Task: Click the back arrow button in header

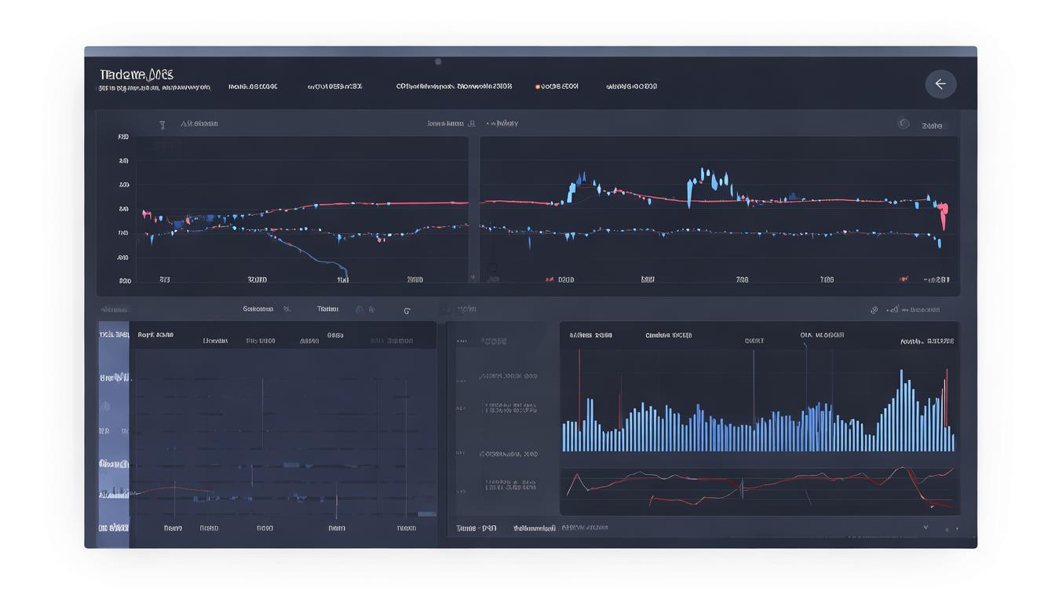Action: pos(940,84)
